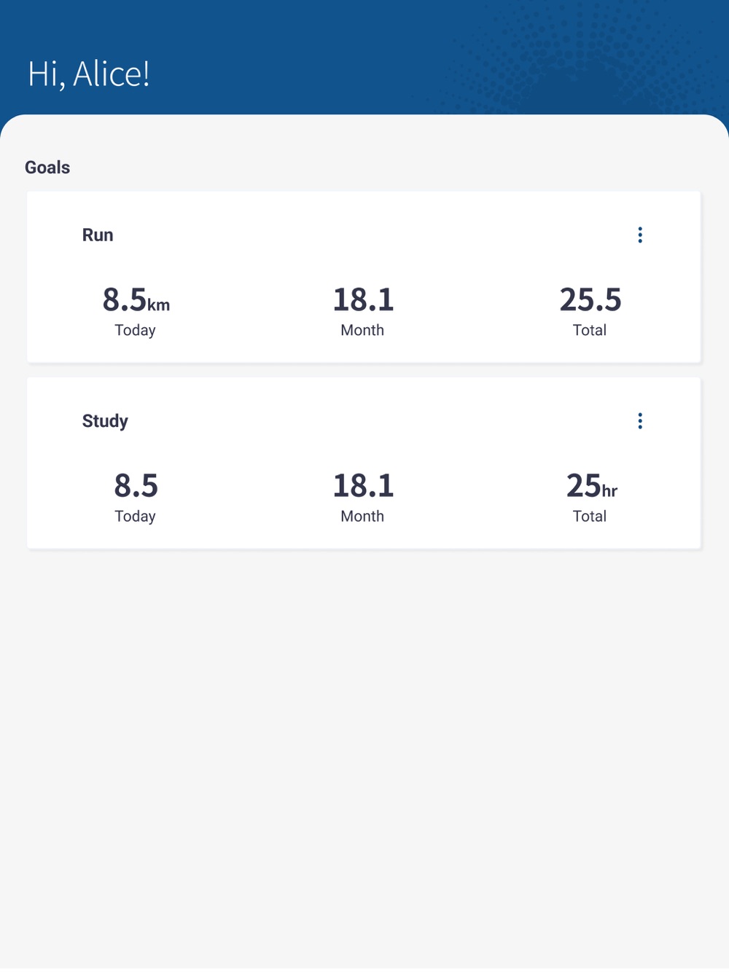The width and height of the screenshot is (729, 972).
Task: Select the Today label under Run
Action: click(135, 330)
